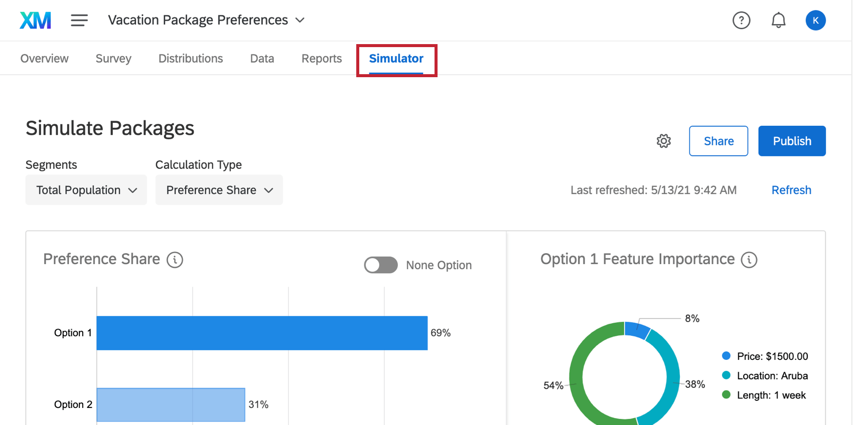Click the Publish button

[792, 141]
